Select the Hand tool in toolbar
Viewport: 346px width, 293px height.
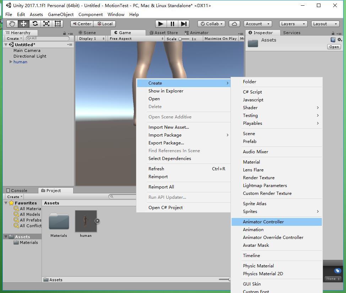[x=12, y=23]
